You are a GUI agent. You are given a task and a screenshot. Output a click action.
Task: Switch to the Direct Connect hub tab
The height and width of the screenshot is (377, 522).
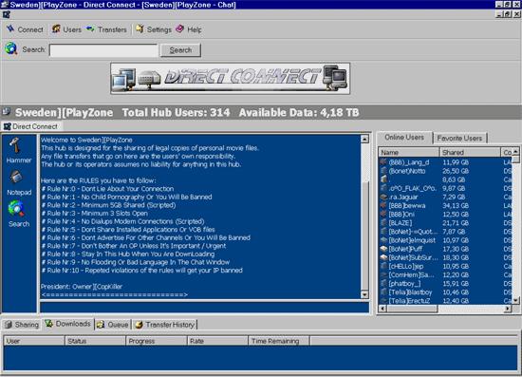tap(30, 126)
